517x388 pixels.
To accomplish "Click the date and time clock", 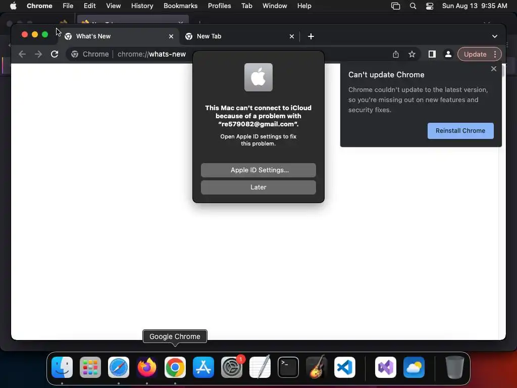I will (x=475, y=6).
